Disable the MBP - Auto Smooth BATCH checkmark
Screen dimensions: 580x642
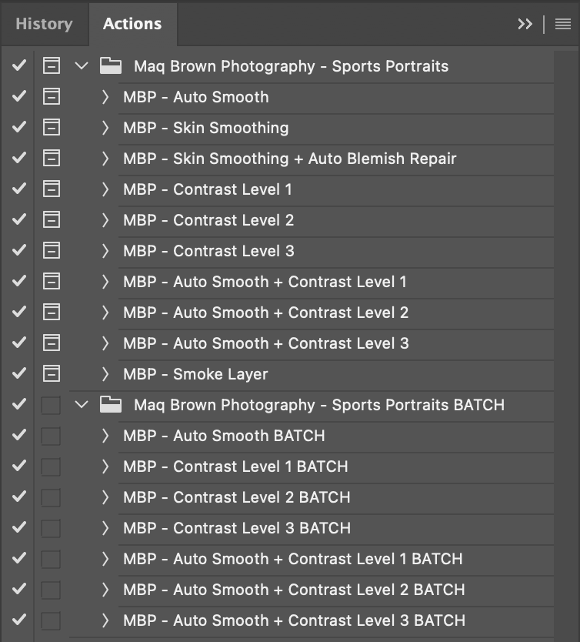18,434
